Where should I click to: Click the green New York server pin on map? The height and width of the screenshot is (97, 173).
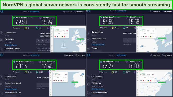point(162,84)
